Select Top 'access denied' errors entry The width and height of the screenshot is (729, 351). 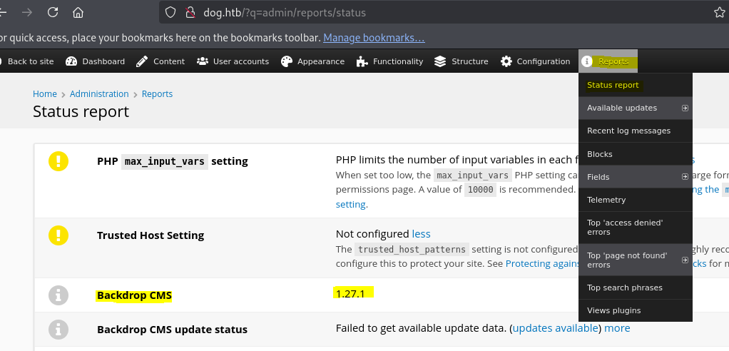point(636,228)
